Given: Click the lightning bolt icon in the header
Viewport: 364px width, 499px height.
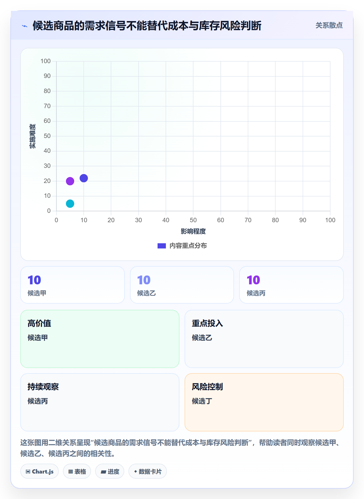Looking at the screenshot, I should [25, 26].
